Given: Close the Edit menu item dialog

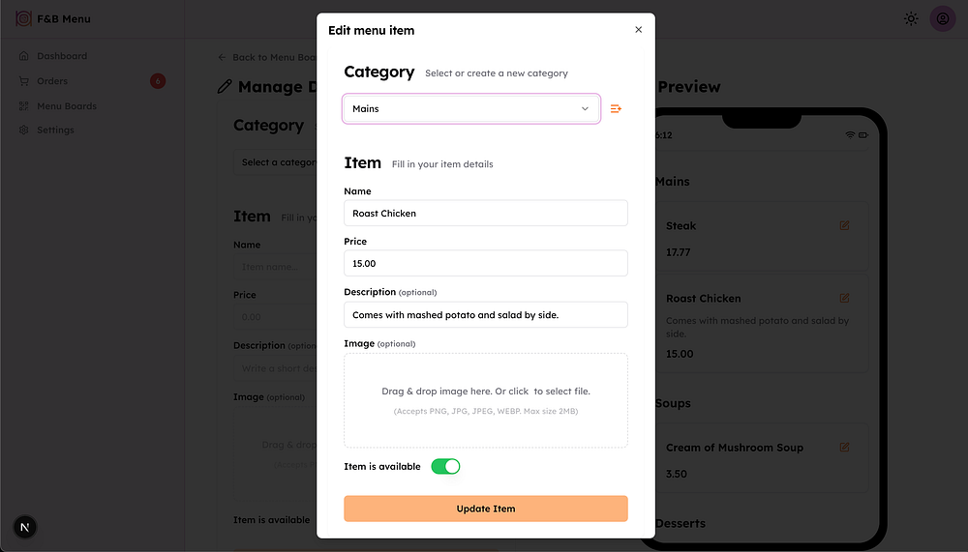Looking at the screenshot, I should click(x=638, y=30).
